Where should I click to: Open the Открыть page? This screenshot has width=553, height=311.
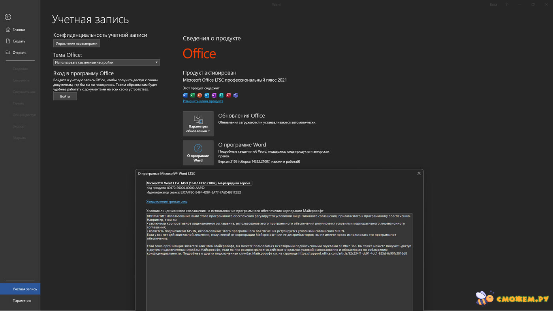20,52
